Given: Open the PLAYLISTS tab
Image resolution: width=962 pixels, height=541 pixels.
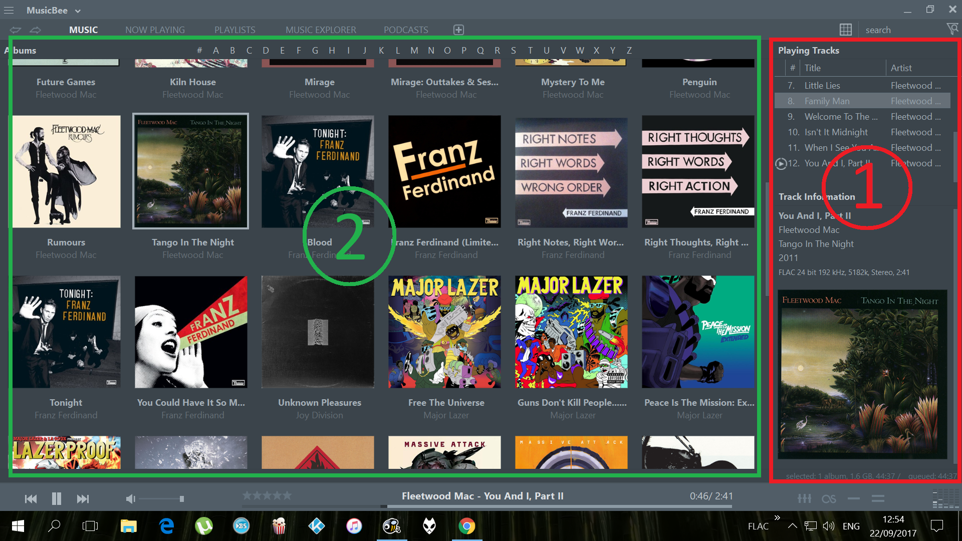Looking at the screenshot, I should [x=235, y=30].
